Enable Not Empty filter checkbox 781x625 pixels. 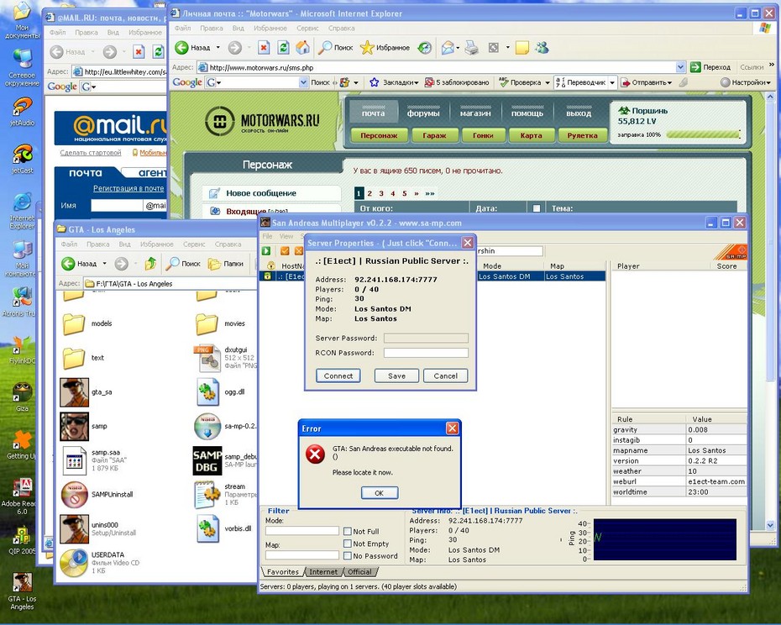point(348,544)
